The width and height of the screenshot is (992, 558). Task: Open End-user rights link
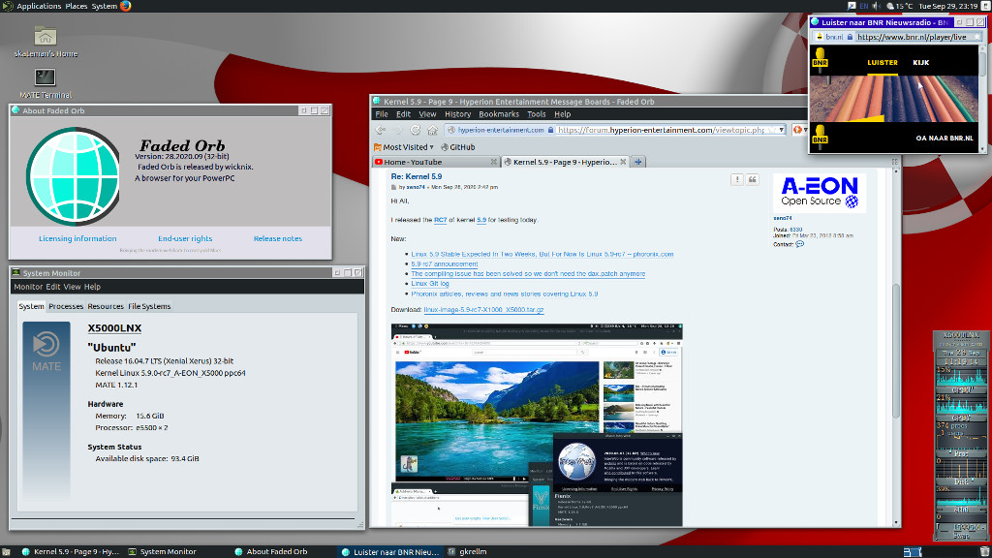[185, 238]
